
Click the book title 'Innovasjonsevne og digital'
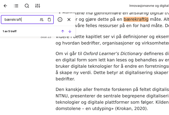pos(149,6)
